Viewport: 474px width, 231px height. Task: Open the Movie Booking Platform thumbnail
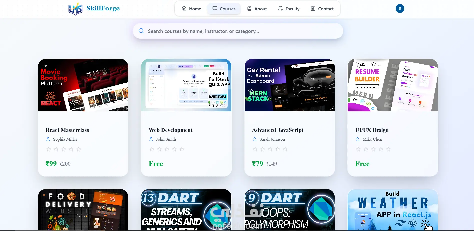[83, 85]
